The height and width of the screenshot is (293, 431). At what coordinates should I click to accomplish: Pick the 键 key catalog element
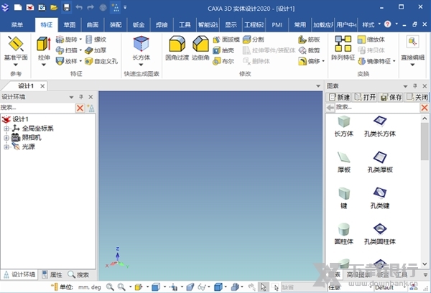click(343, 198)
